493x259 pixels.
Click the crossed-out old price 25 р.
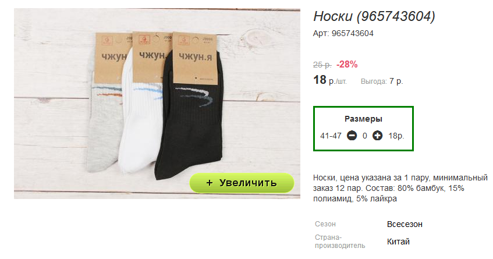click(322, 65)
